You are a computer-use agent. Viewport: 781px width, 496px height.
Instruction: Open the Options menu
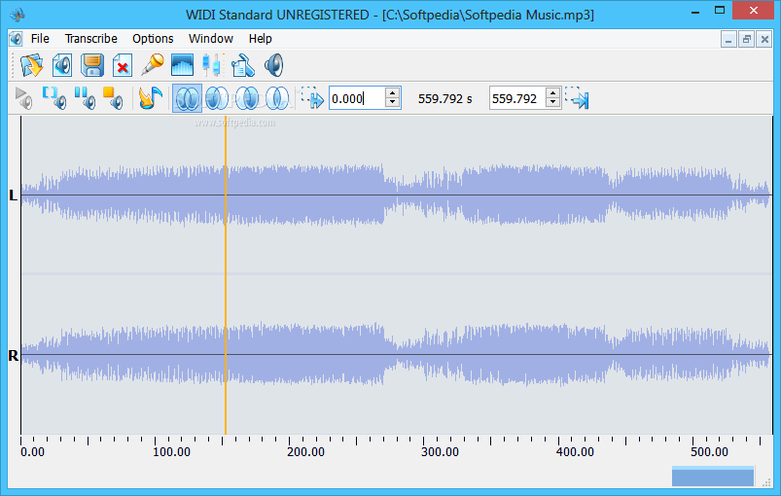pos(153,38)
